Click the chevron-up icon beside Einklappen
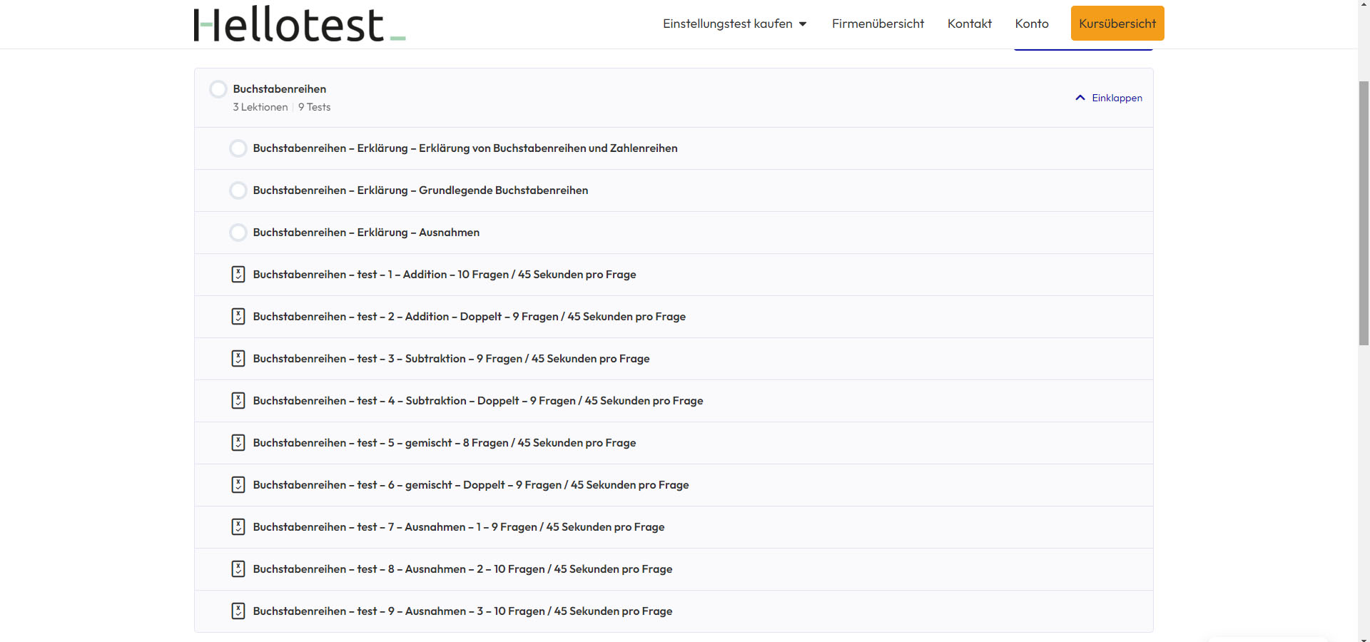1370x642 pixels. (x=1080, y=98)
